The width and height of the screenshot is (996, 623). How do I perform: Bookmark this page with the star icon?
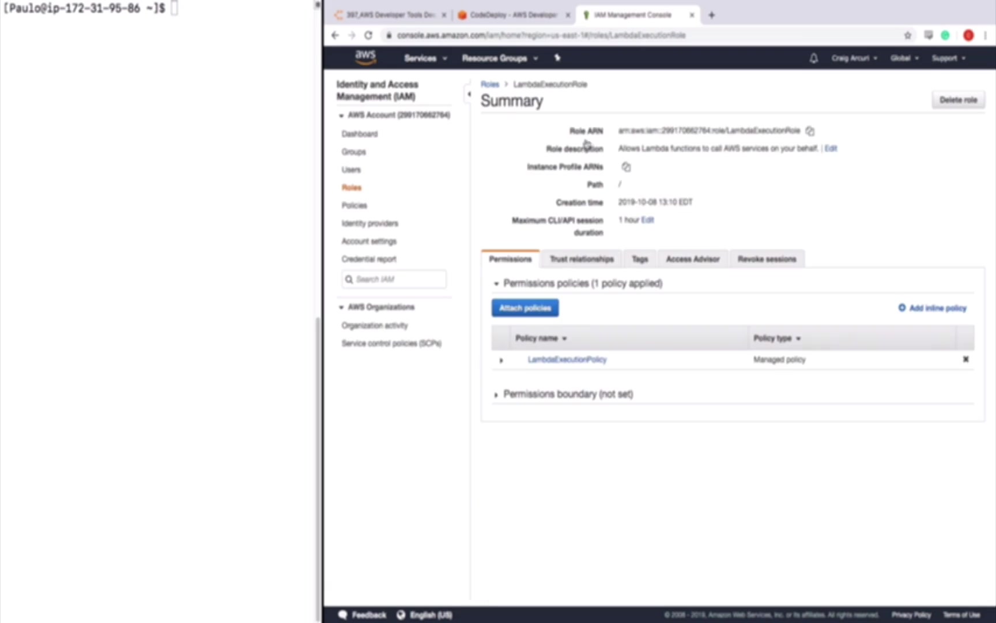pos(908,35)
